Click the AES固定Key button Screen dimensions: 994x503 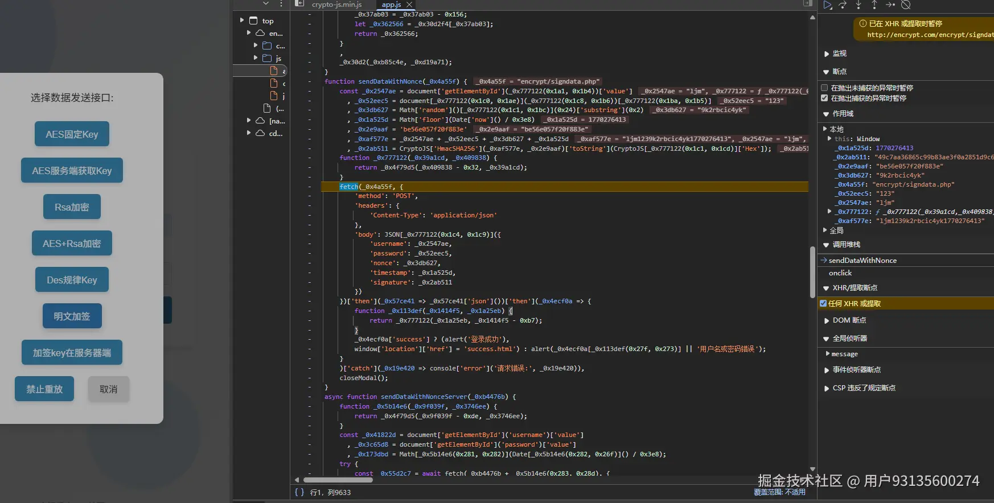72,134
